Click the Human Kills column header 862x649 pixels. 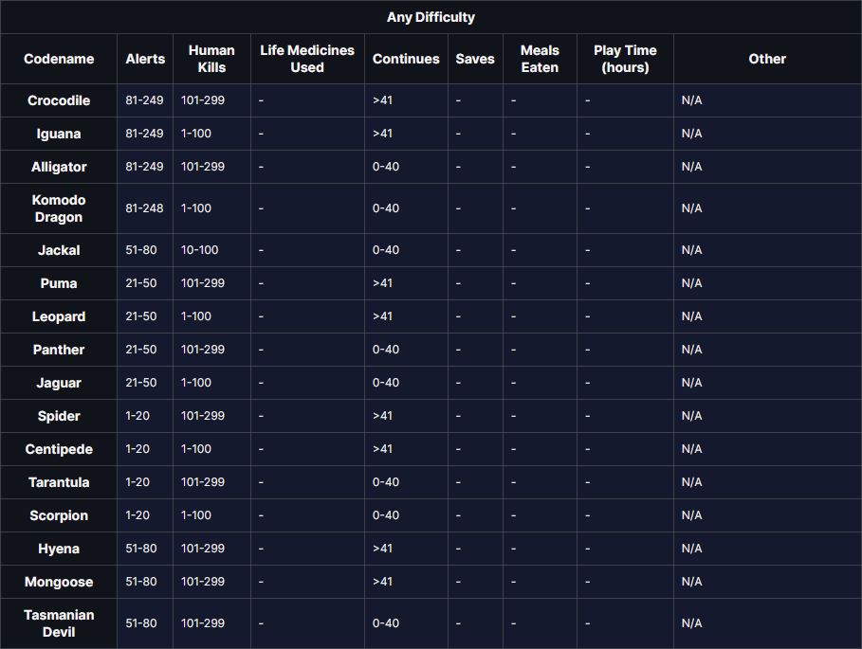[211, 59]
